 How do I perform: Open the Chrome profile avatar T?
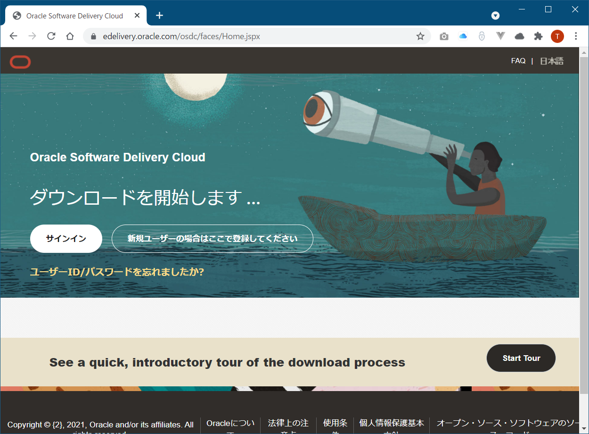click(x=557, y=36)
